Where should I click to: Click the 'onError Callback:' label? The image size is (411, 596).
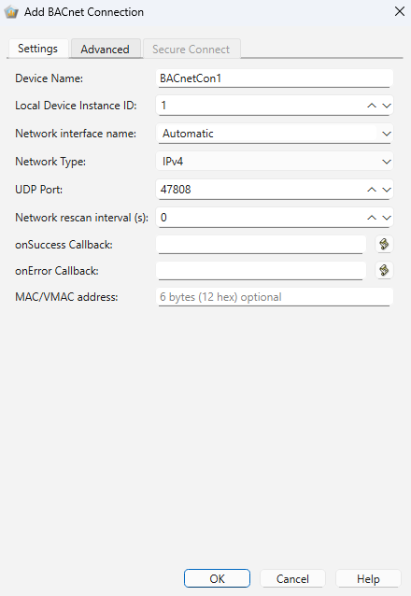click(x=57, y=271)
